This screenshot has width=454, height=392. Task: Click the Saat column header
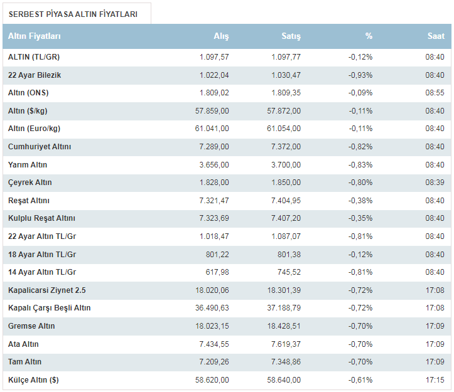(436, 36)
